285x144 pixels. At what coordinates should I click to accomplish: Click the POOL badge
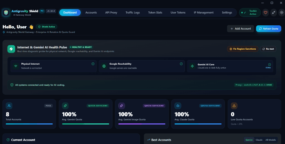click(48, 106)
